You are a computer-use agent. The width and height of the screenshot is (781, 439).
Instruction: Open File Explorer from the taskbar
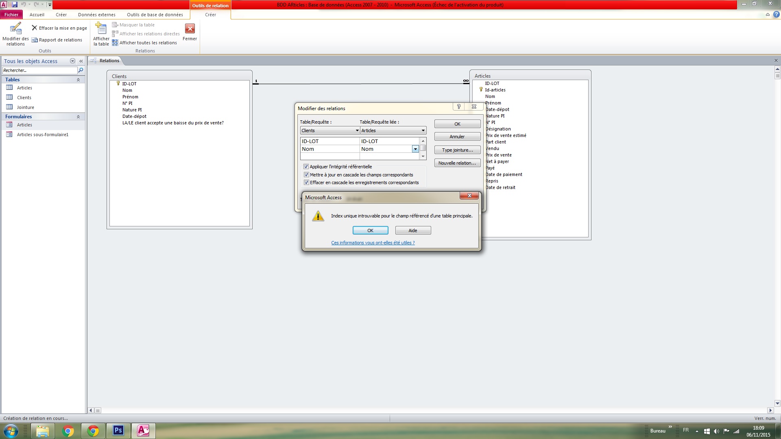[x=42, y=431]
